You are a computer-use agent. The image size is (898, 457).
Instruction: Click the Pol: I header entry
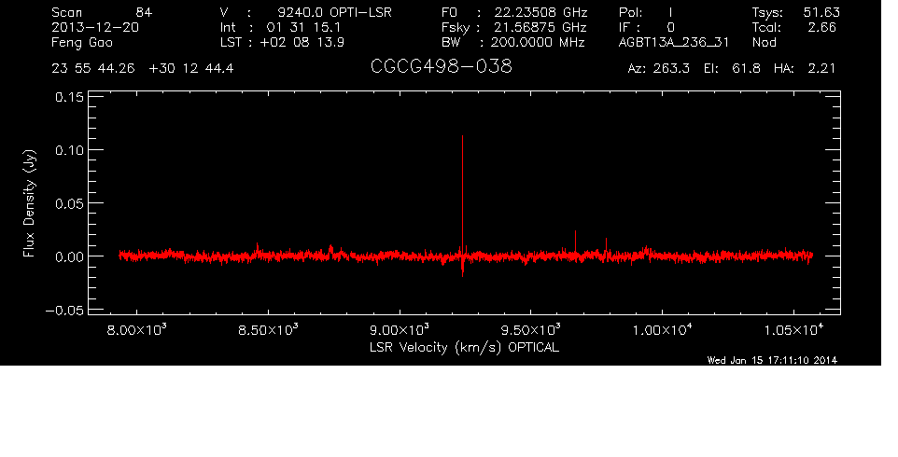click(645, 12)
